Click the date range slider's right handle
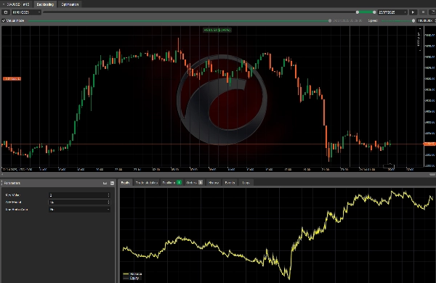 point(374,12)
